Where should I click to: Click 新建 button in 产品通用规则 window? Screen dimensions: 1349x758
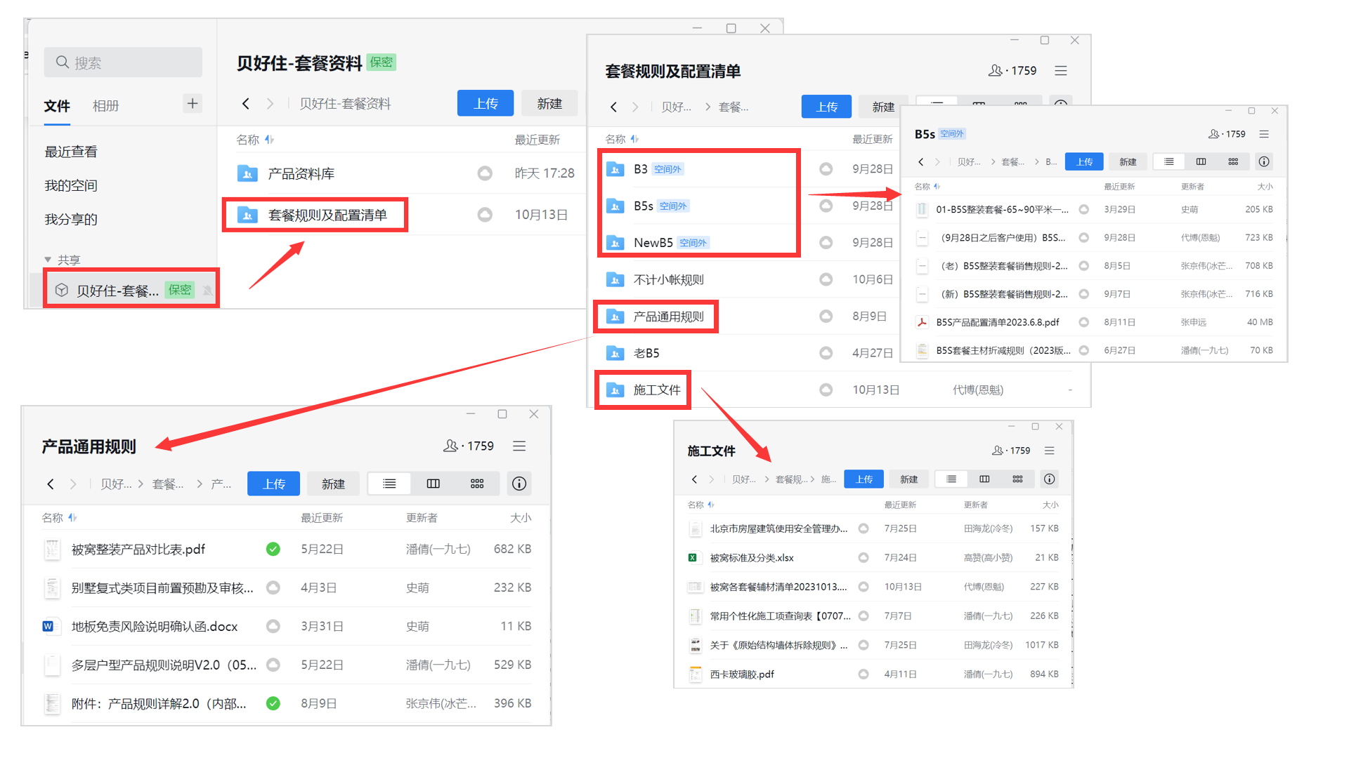333,484
